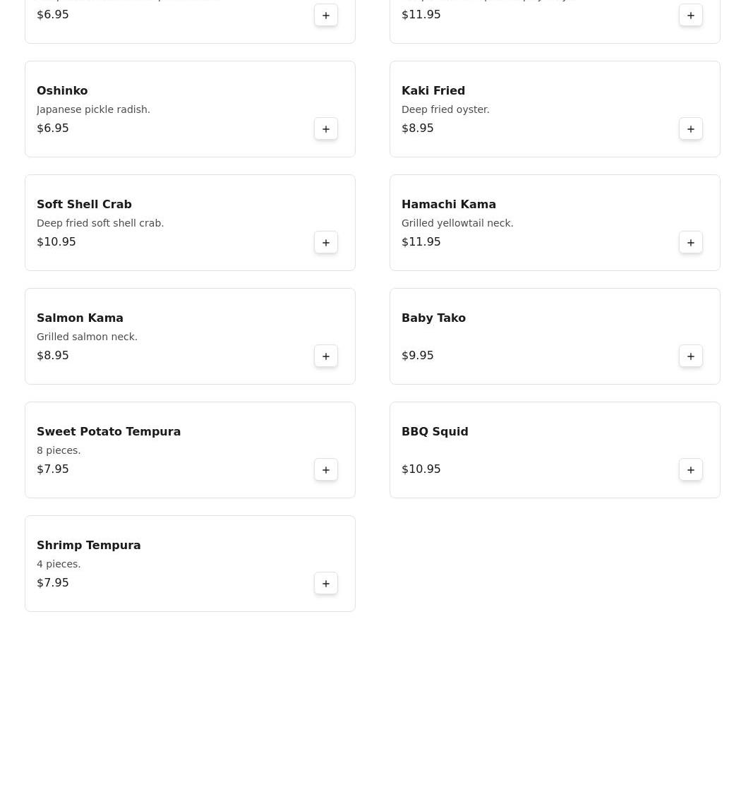
Task: Open the Oshinko item title
Action: click(62, 91)
